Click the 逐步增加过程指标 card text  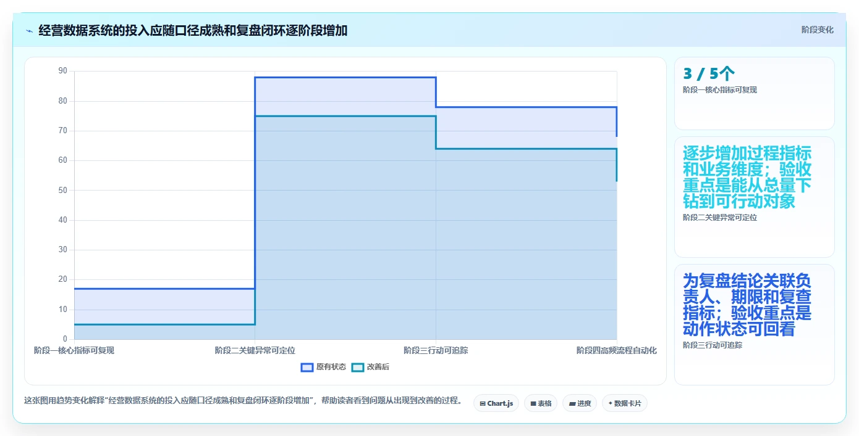747,178
